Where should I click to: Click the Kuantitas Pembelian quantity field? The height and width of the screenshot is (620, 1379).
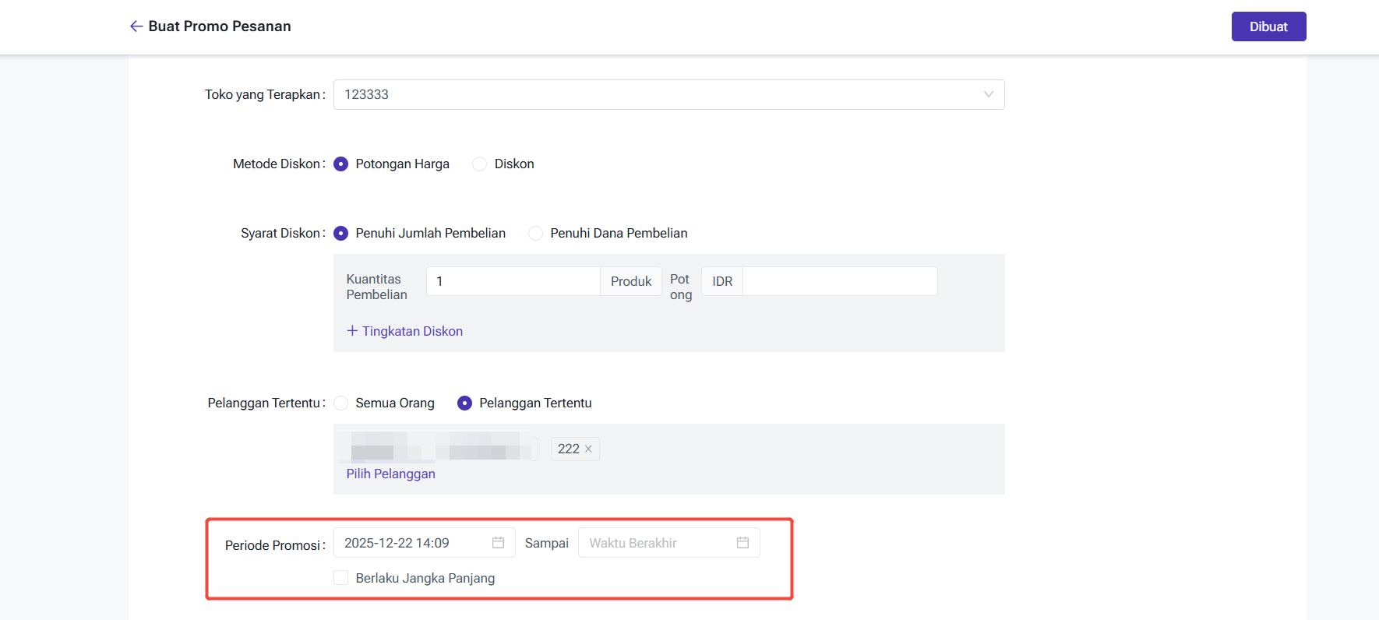[x=513, y=281]
